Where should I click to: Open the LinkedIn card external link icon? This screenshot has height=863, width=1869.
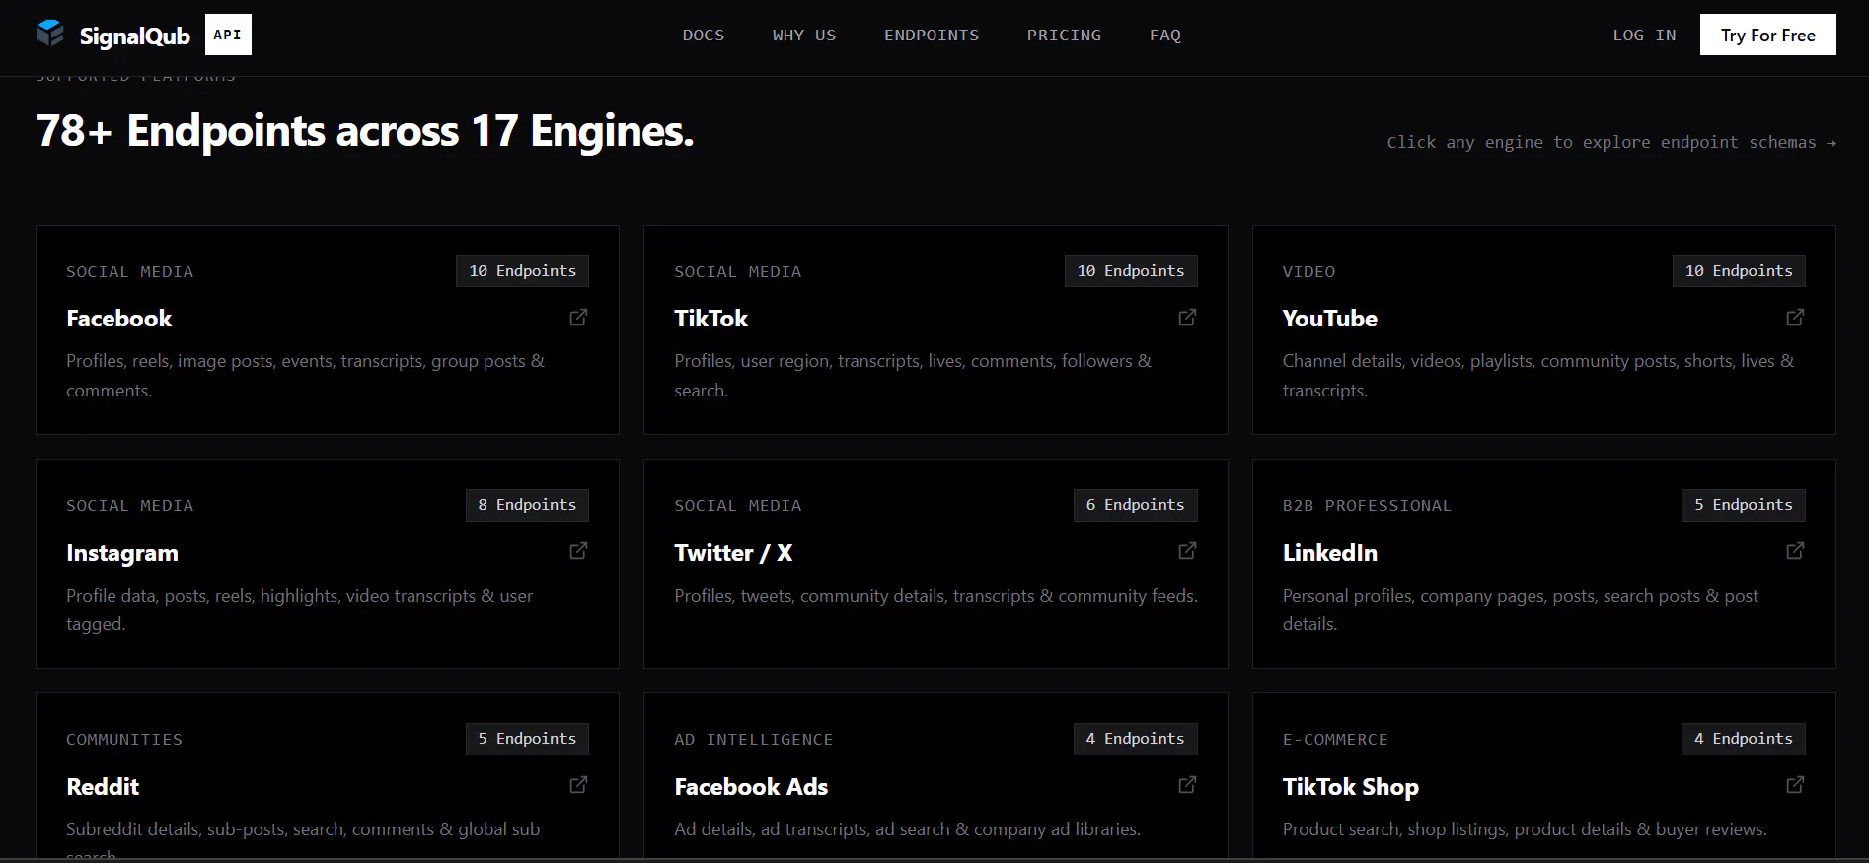pos(1795,551)
